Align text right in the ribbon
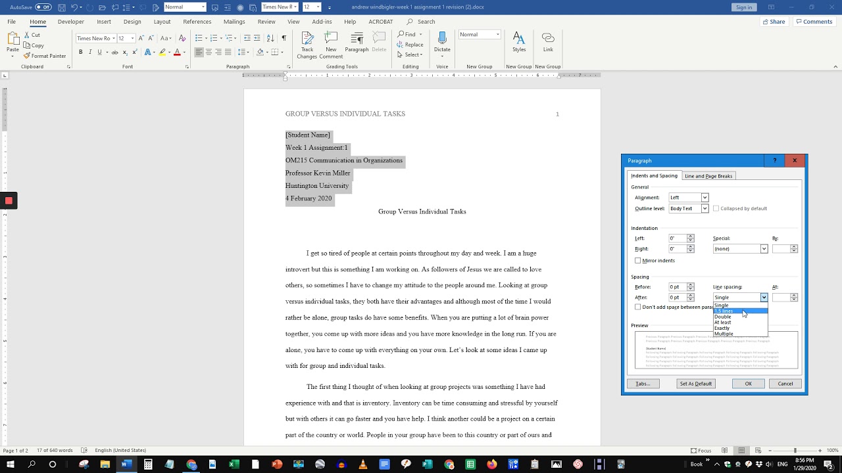Screen dimensions: 842x473 218,52
